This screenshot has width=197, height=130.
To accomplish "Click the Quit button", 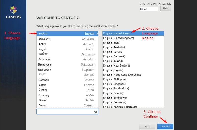I will pyautogui.click(x=147, y=126).
